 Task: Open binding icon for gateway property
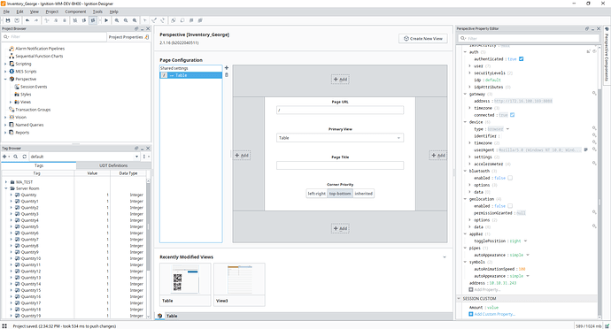(594, 94)
